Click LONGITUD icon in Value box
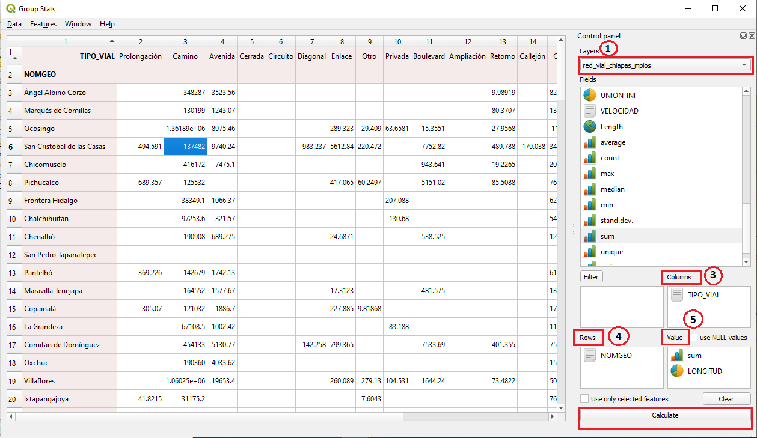 click(x=677, y=371)
